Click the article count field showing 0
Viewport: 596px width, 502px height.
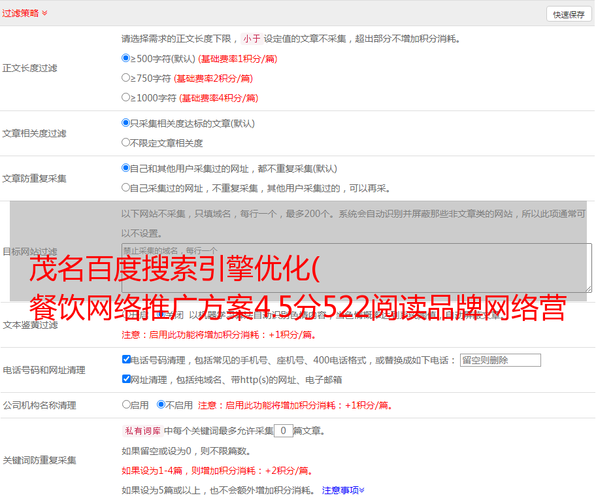pyautogui.click(x=283, y=431)
